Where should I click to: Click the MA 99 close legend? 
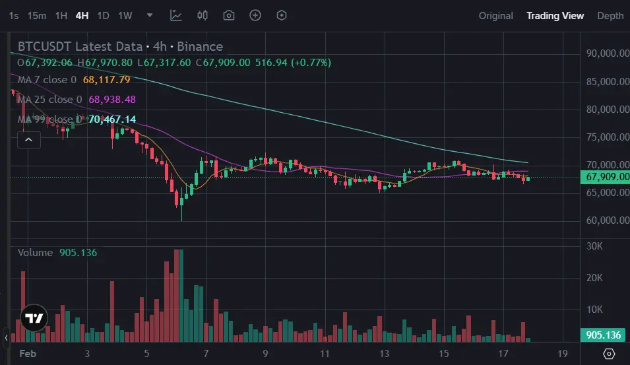point(50,119)
